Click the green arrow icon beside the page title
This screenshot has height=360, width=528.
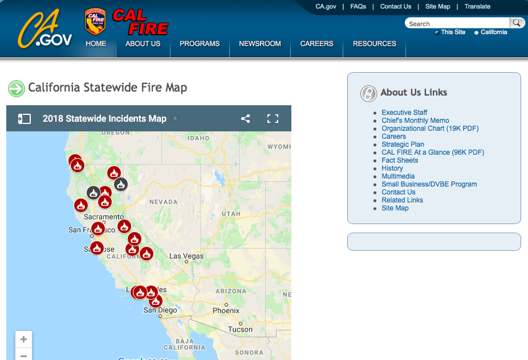[x=17, y=89]
